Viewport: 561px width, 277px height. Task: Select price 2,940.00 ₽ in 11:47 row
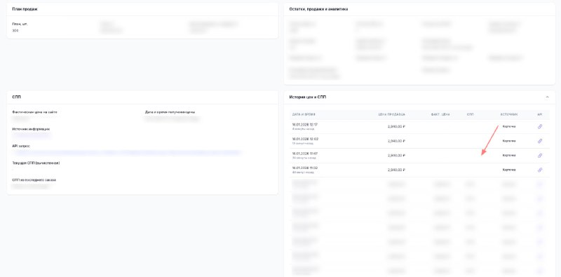[396, 156]
